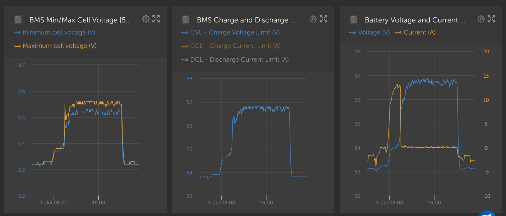Click Battery Voltage and Current widget title

pyautogui.click(x=415, y=20)
